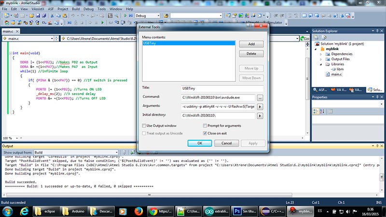This screenshot has width=386, height=217.
Task: Switch to ASF panel tab
Action: pyautogui.click(x=320, y=90)
